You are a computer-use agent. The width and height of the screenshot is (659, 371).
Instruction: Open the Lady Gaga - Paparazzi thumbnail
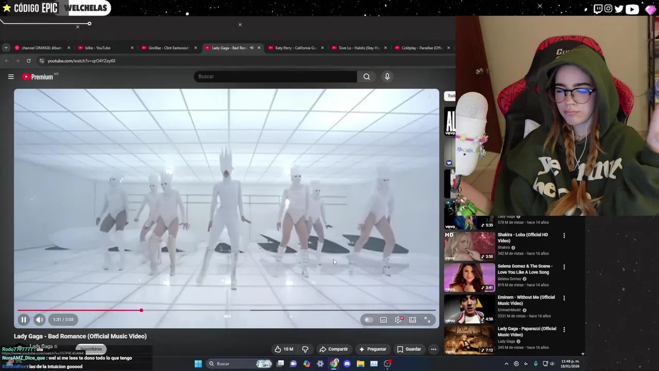470,340
